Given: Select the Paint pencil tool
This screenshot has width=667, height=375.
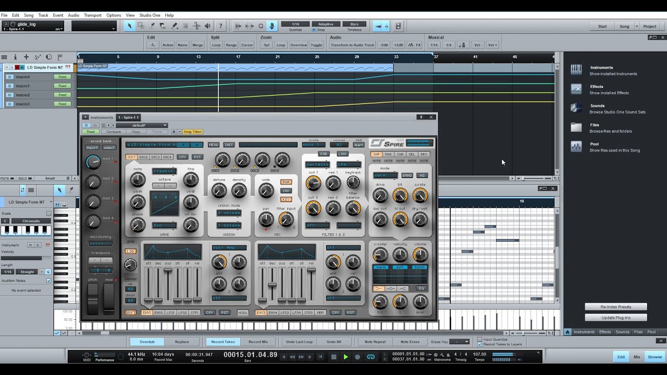Looking at the screenshot, I should (174, 26).
